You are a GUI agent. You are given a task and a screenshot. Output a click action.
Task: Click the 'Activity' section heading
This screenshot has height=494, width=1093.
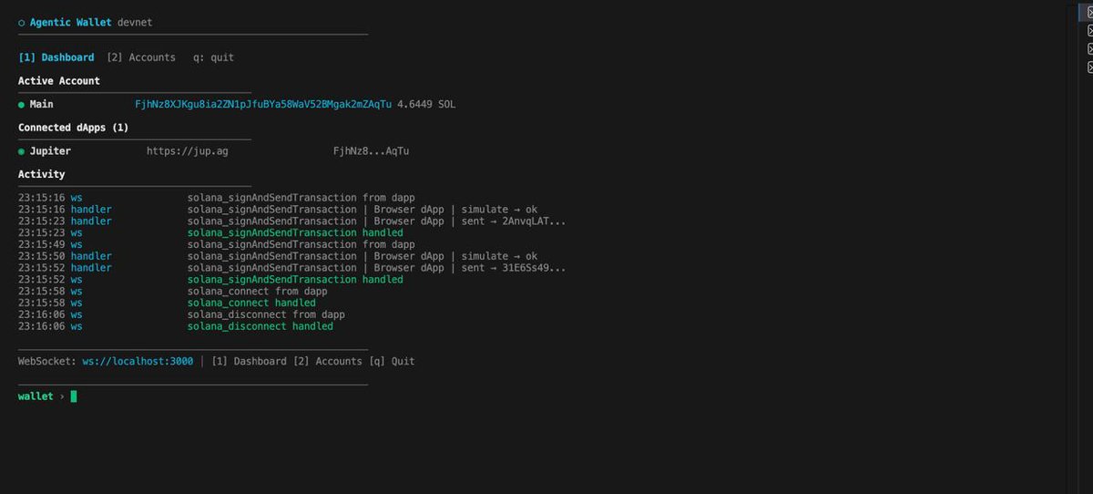(42, 174)
